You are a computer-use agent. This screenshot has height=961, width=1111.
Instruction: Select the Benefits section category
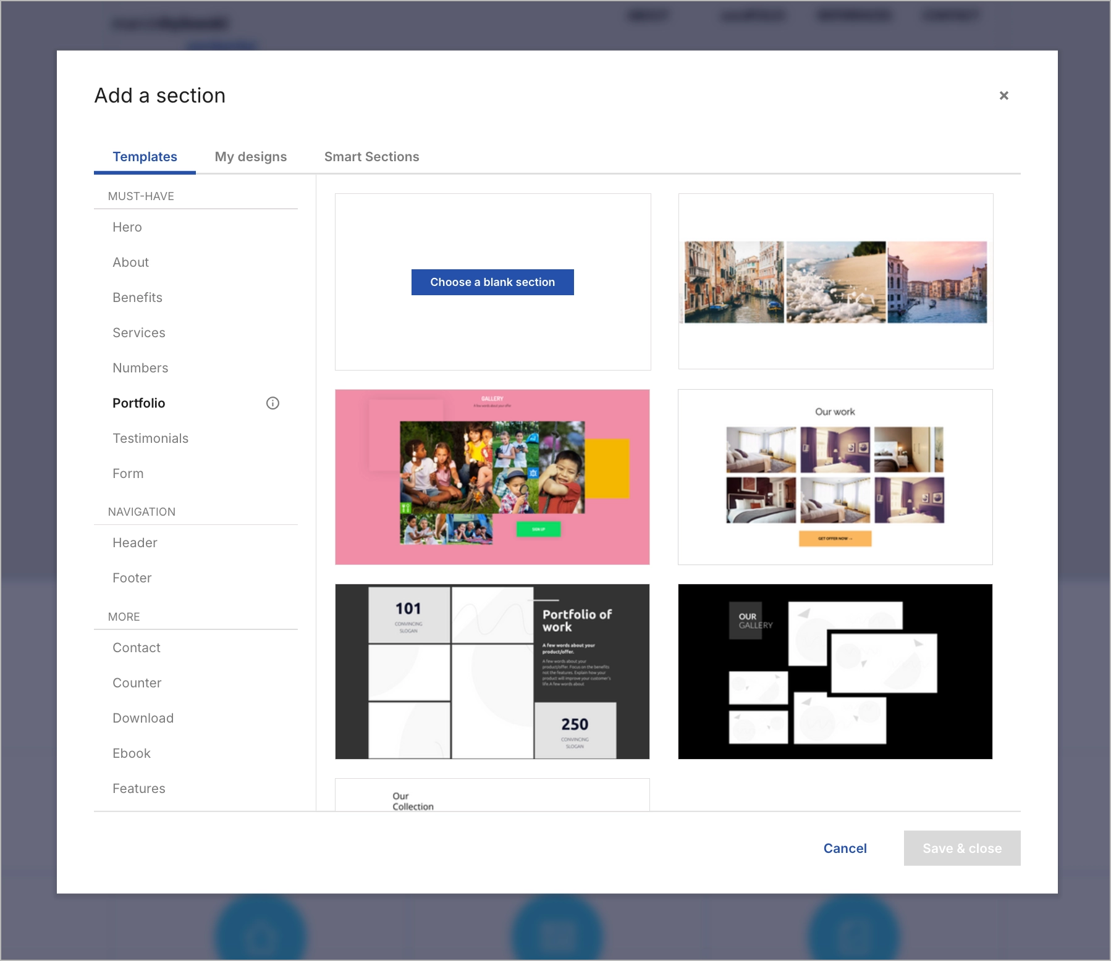coord(137,297)
